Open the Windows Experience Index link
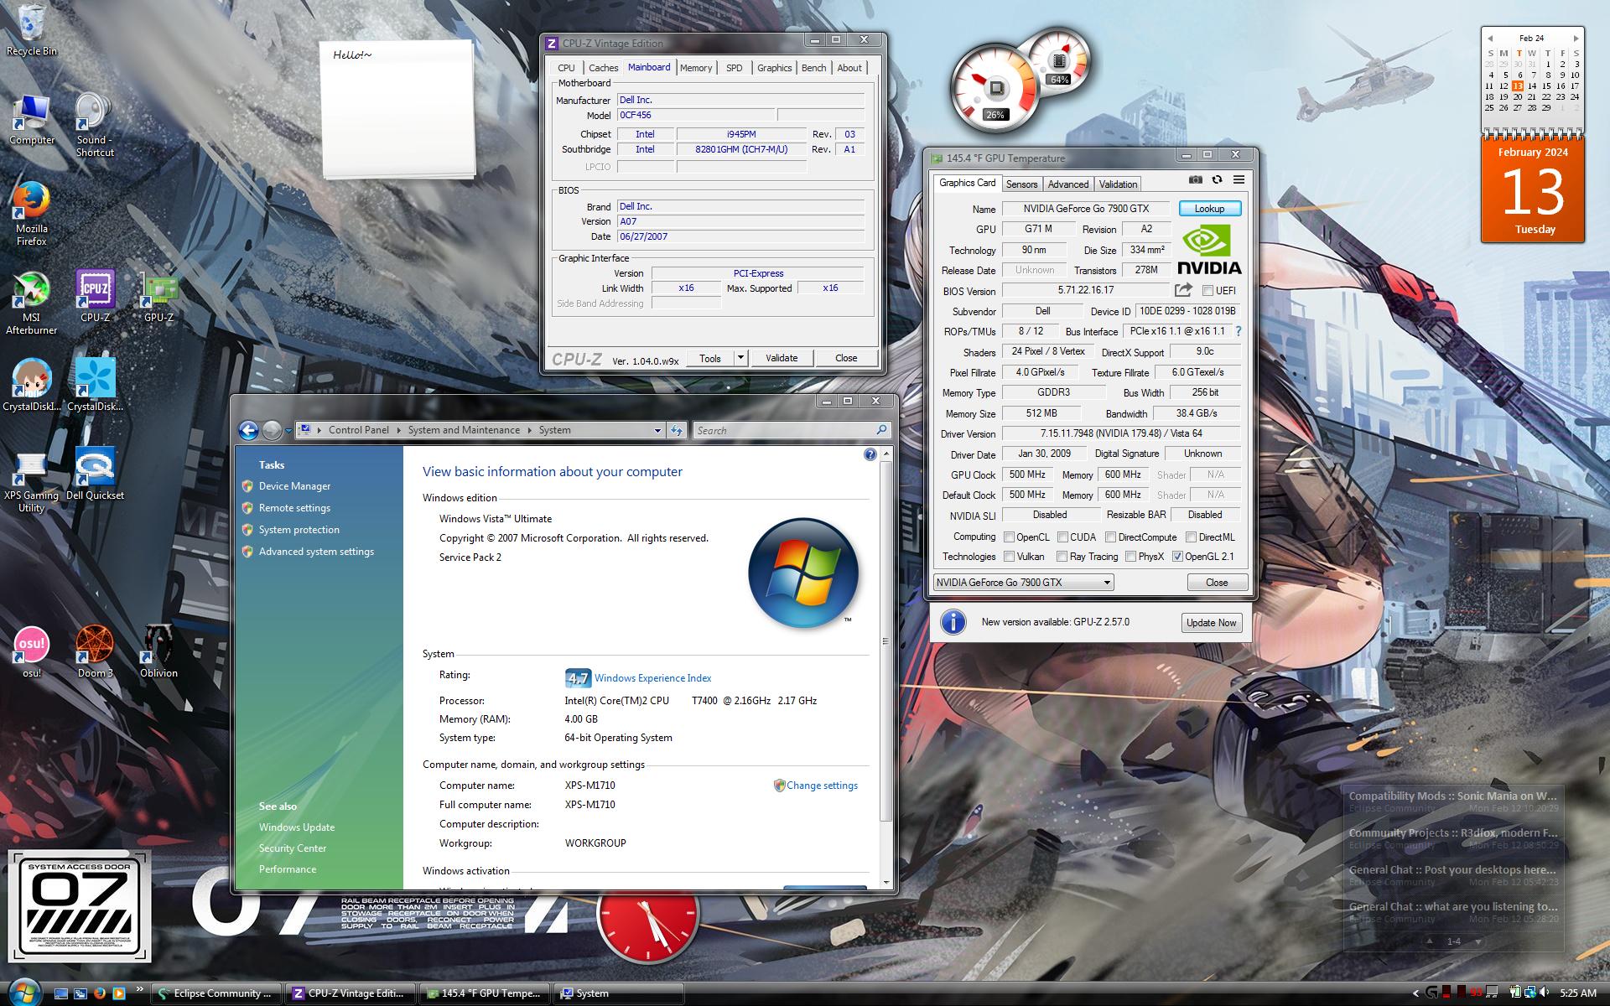The image size is (1610, 1006). (652, 678)
